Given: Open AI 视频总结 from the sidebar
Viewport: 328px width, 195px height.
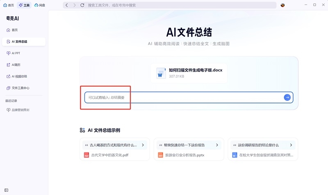Looking at the screenshot, I should pos(24,76).
